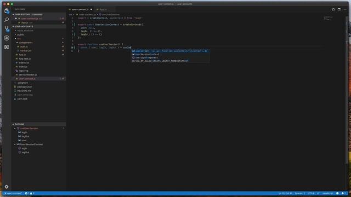Switch to the user-context.js editor tab
This screenshot has width=351, height=197.
click(80, 9)
